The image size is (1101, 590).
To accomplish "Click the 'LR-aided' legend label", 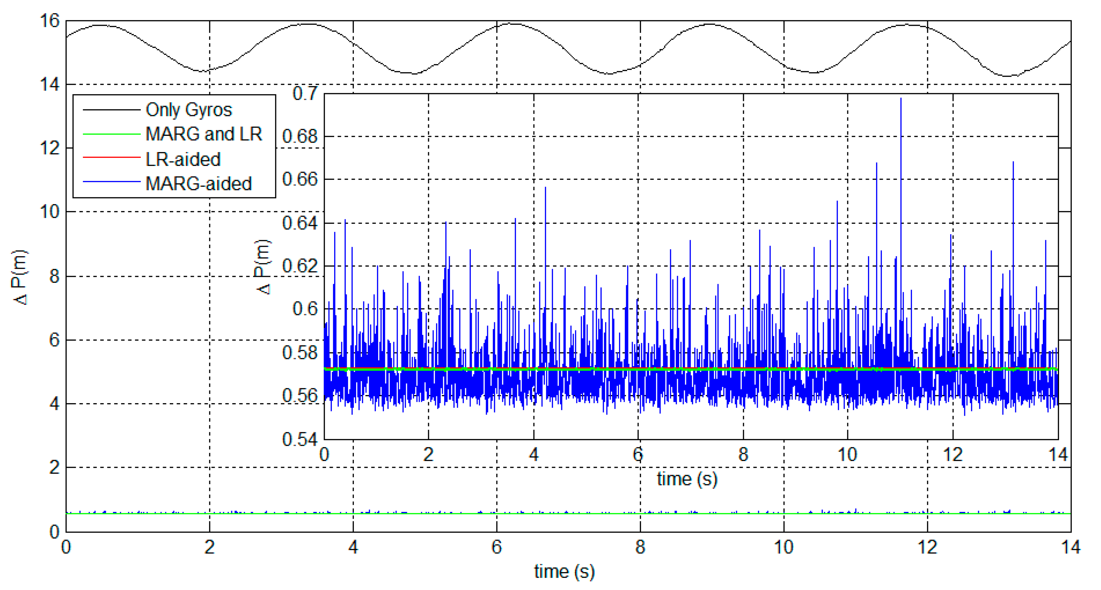I will point(183,159).
